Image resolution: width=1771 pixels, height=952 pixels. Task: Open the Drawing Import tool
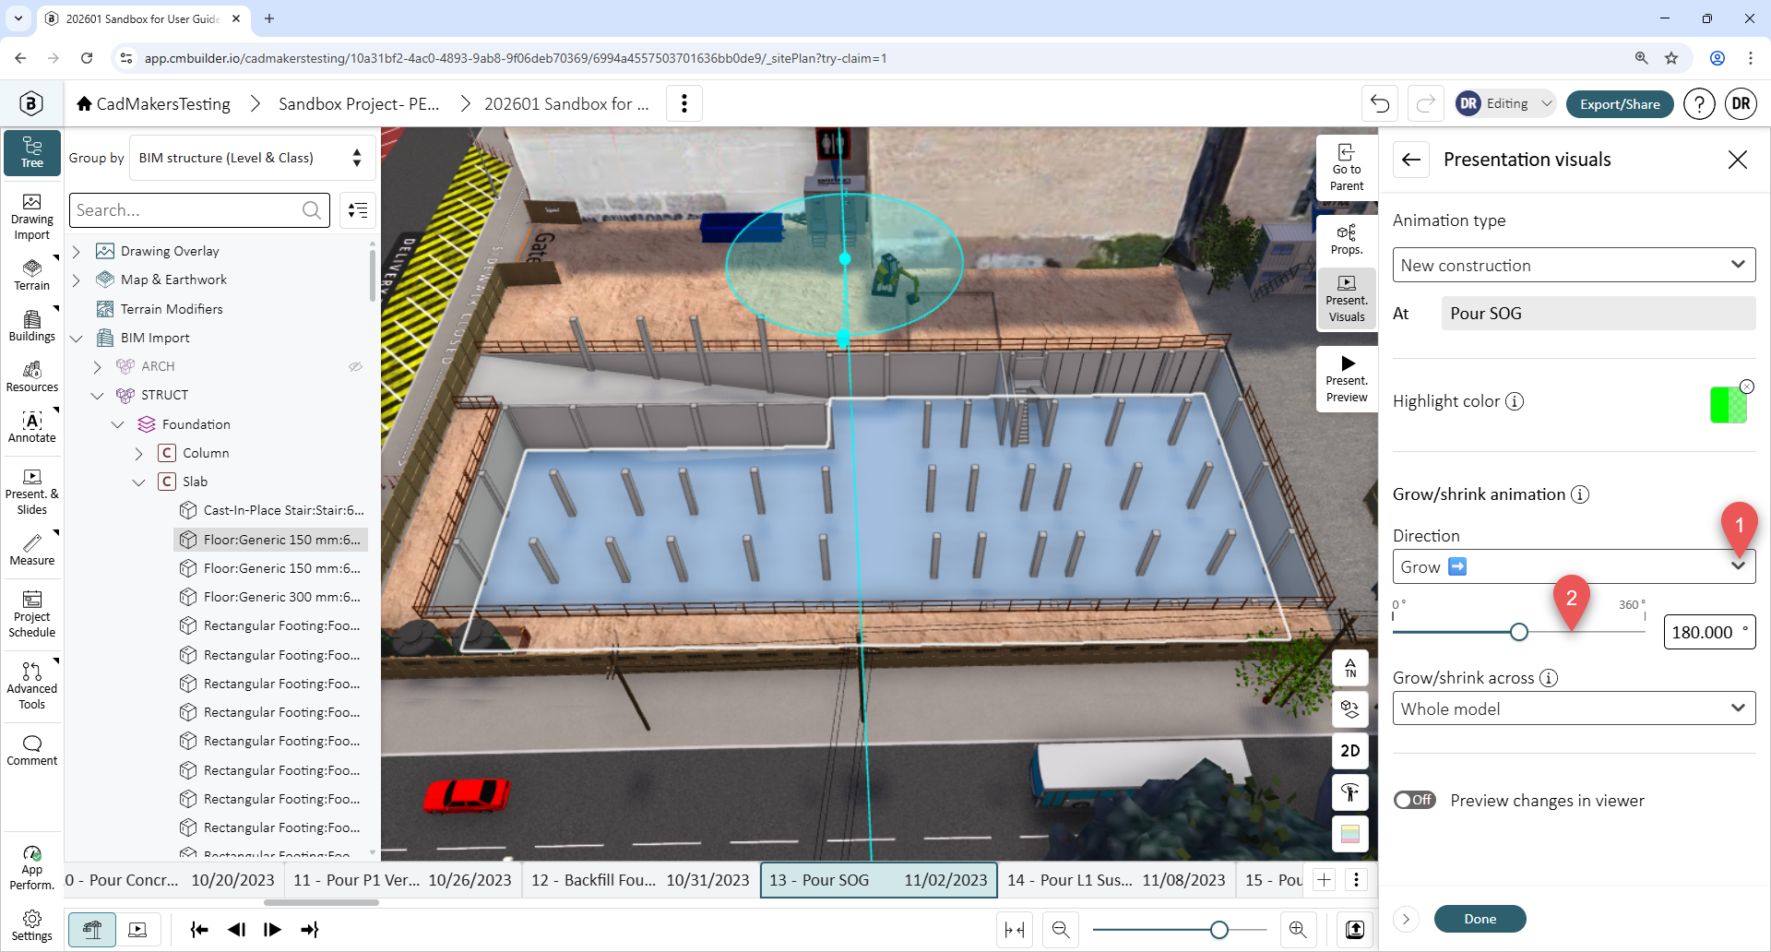tap(32, 218)
